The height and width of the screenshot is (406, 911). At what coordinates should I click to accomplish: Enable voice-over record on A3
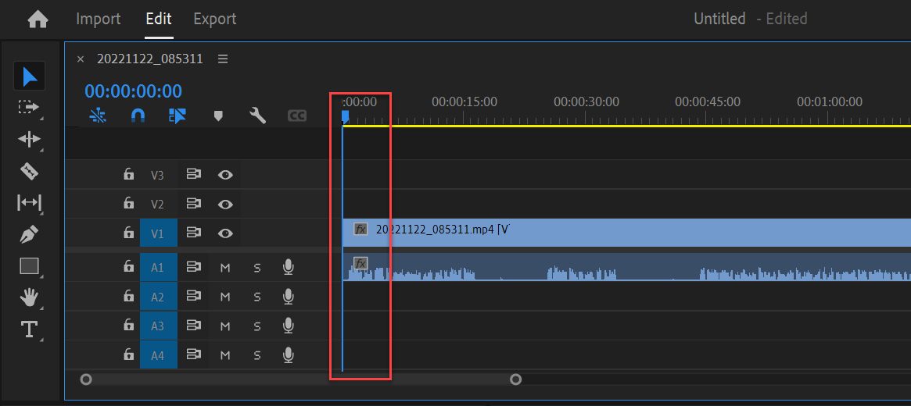(289, 326)
